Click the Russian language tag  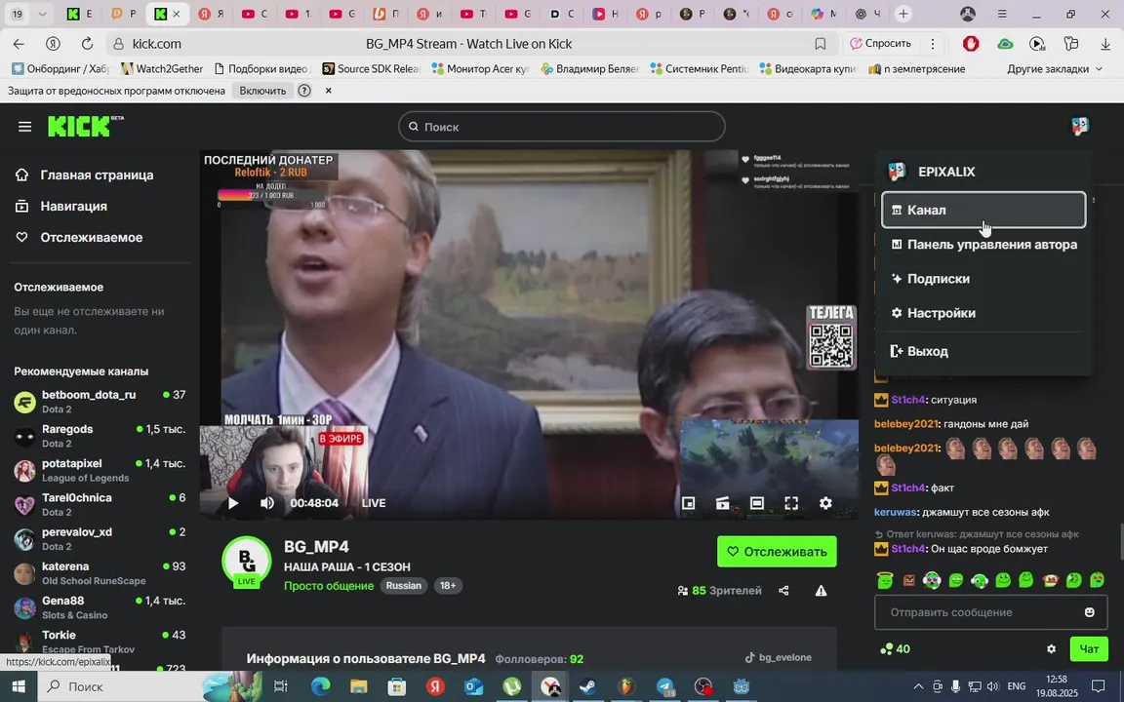(x=404, y=586)
